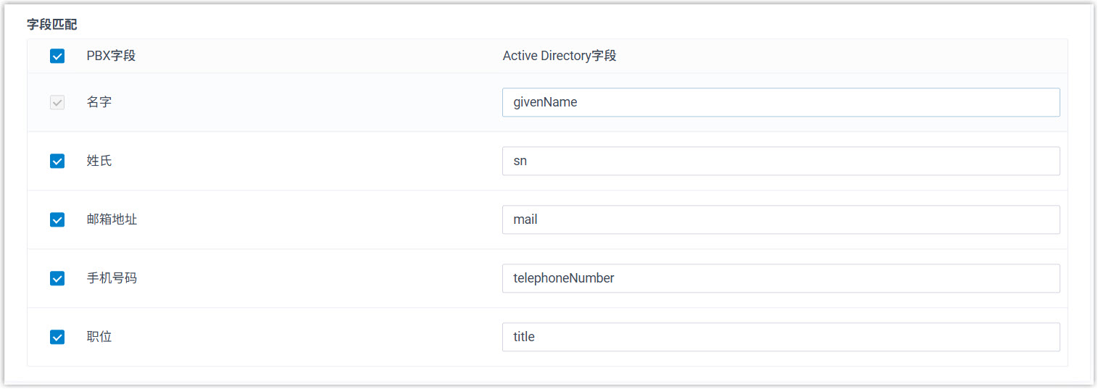Screen dimensions: 1098x389
Task: Click the 名字 row label
Action: [x=99, y=102]
